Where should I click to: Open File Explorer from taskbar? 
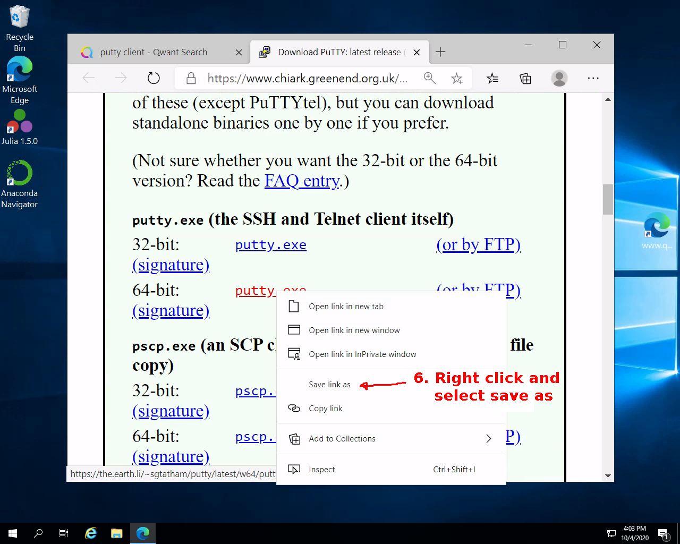click(x=117, y=533)
